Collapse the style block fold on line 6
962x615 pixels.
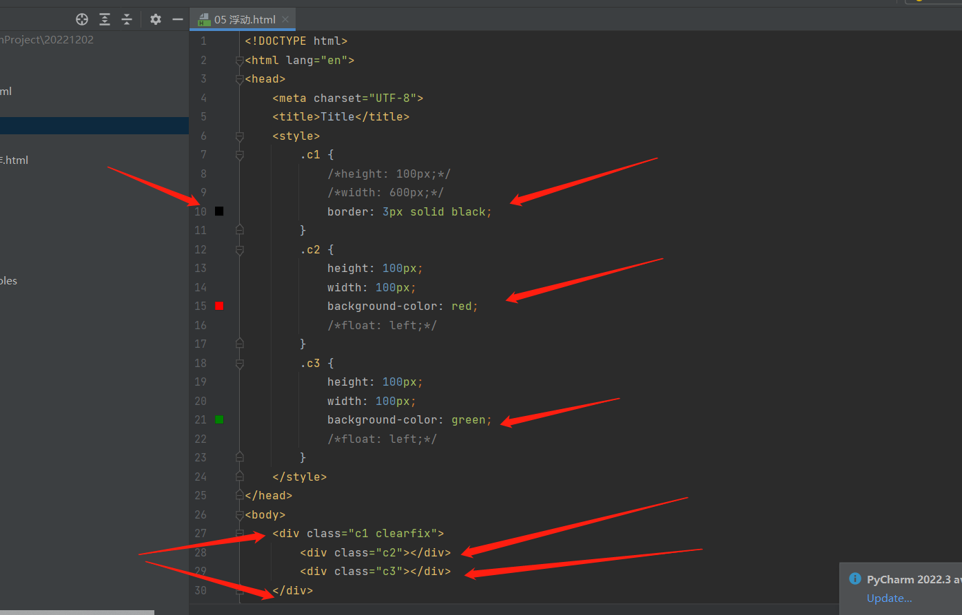coord(240,136)
